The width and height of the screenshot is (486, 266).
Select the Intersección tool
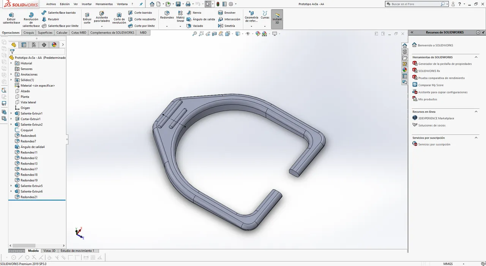[x=229, y=19]
